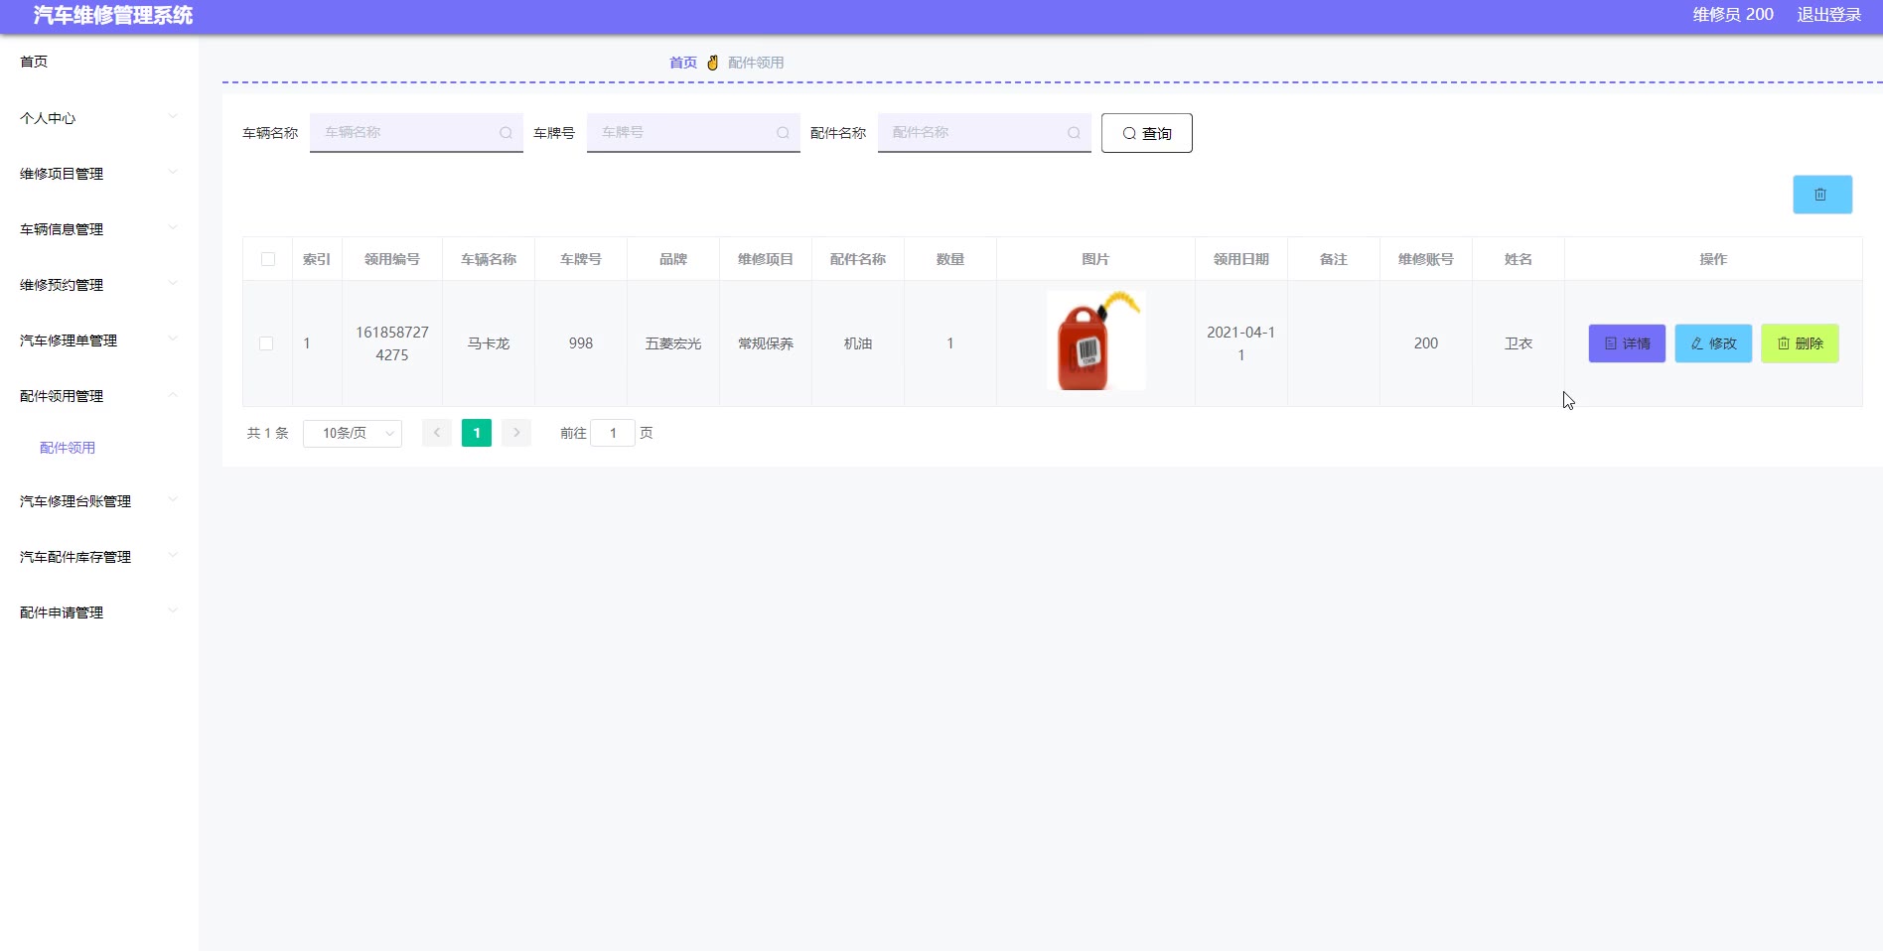The width and height of the screenshot is (1883, 951).
Task: Click the 2021-04-11 date cell
Action: pos(1241,343)
